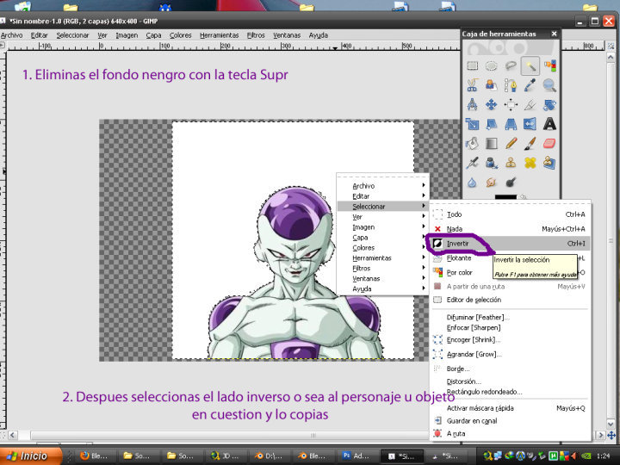This screenshot has height=465, width=620.
Task: Select the Zoom magnifier tool
Action: (x=549, y=85)
